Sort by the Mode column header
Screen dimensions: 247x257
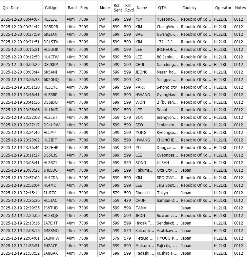point(105,8)
